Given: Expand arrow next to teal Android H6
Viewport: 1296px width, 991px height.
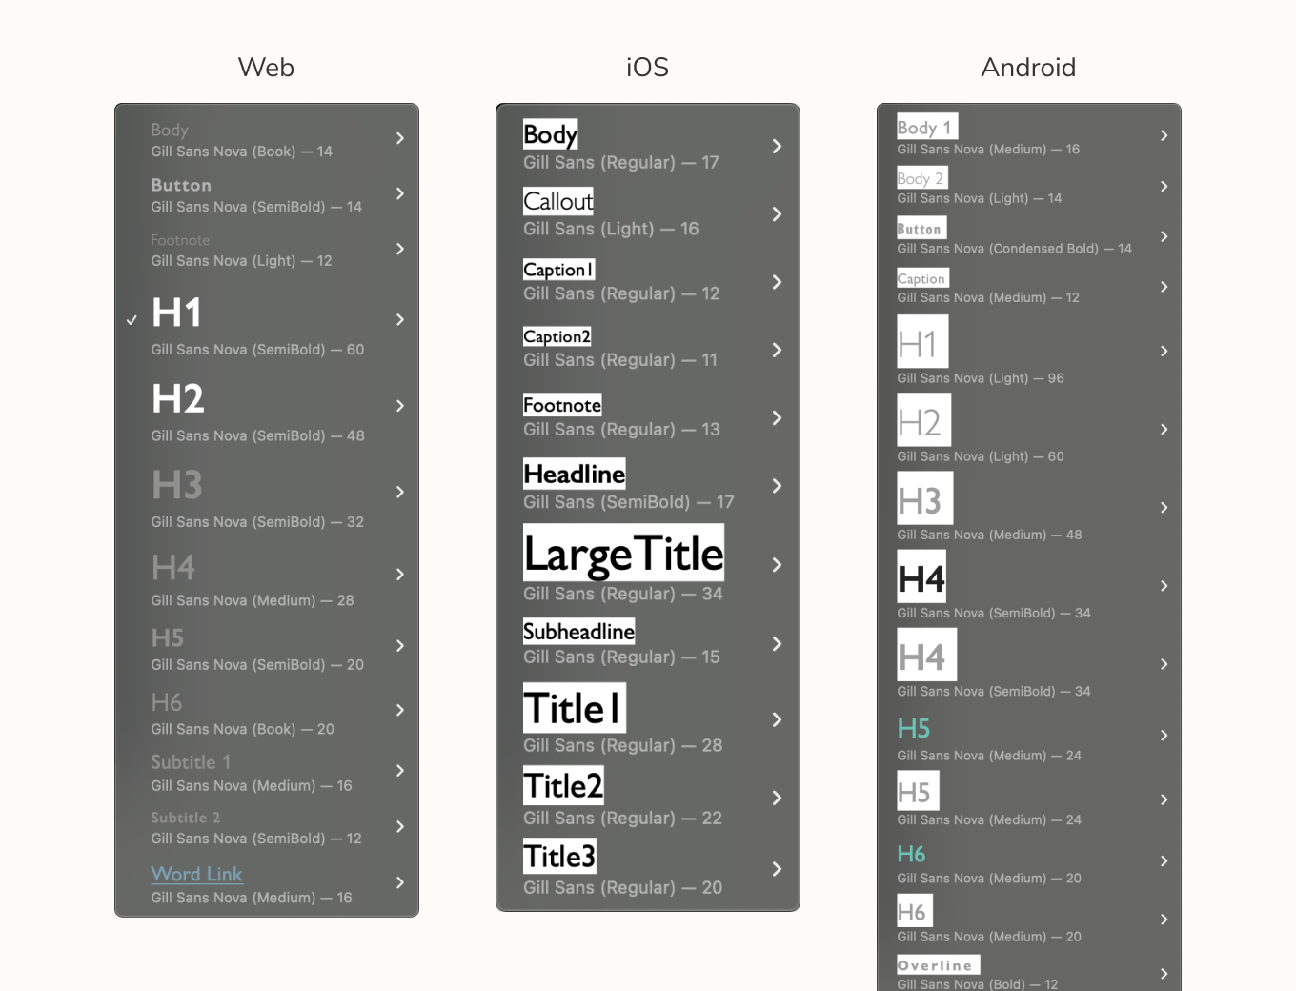Looking at the screenshot, I should click(x=1164, y=860).
